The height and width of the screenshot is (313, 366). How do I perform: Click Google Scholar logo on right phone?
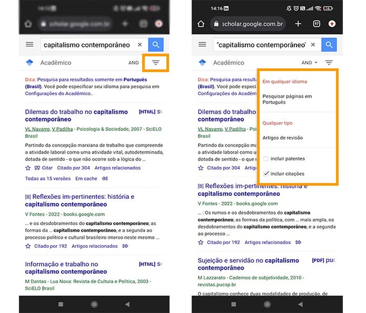202,62
